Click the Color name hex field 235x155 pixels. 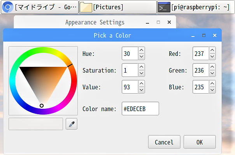coord(140,109)
